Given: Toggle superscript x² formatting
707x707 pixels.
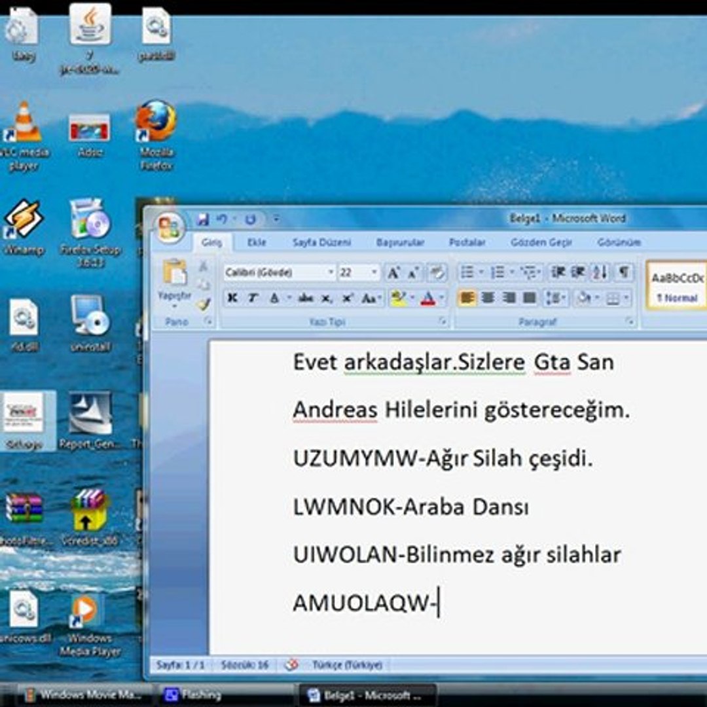Looking at the screenshot, I should (x=347, y=298).
